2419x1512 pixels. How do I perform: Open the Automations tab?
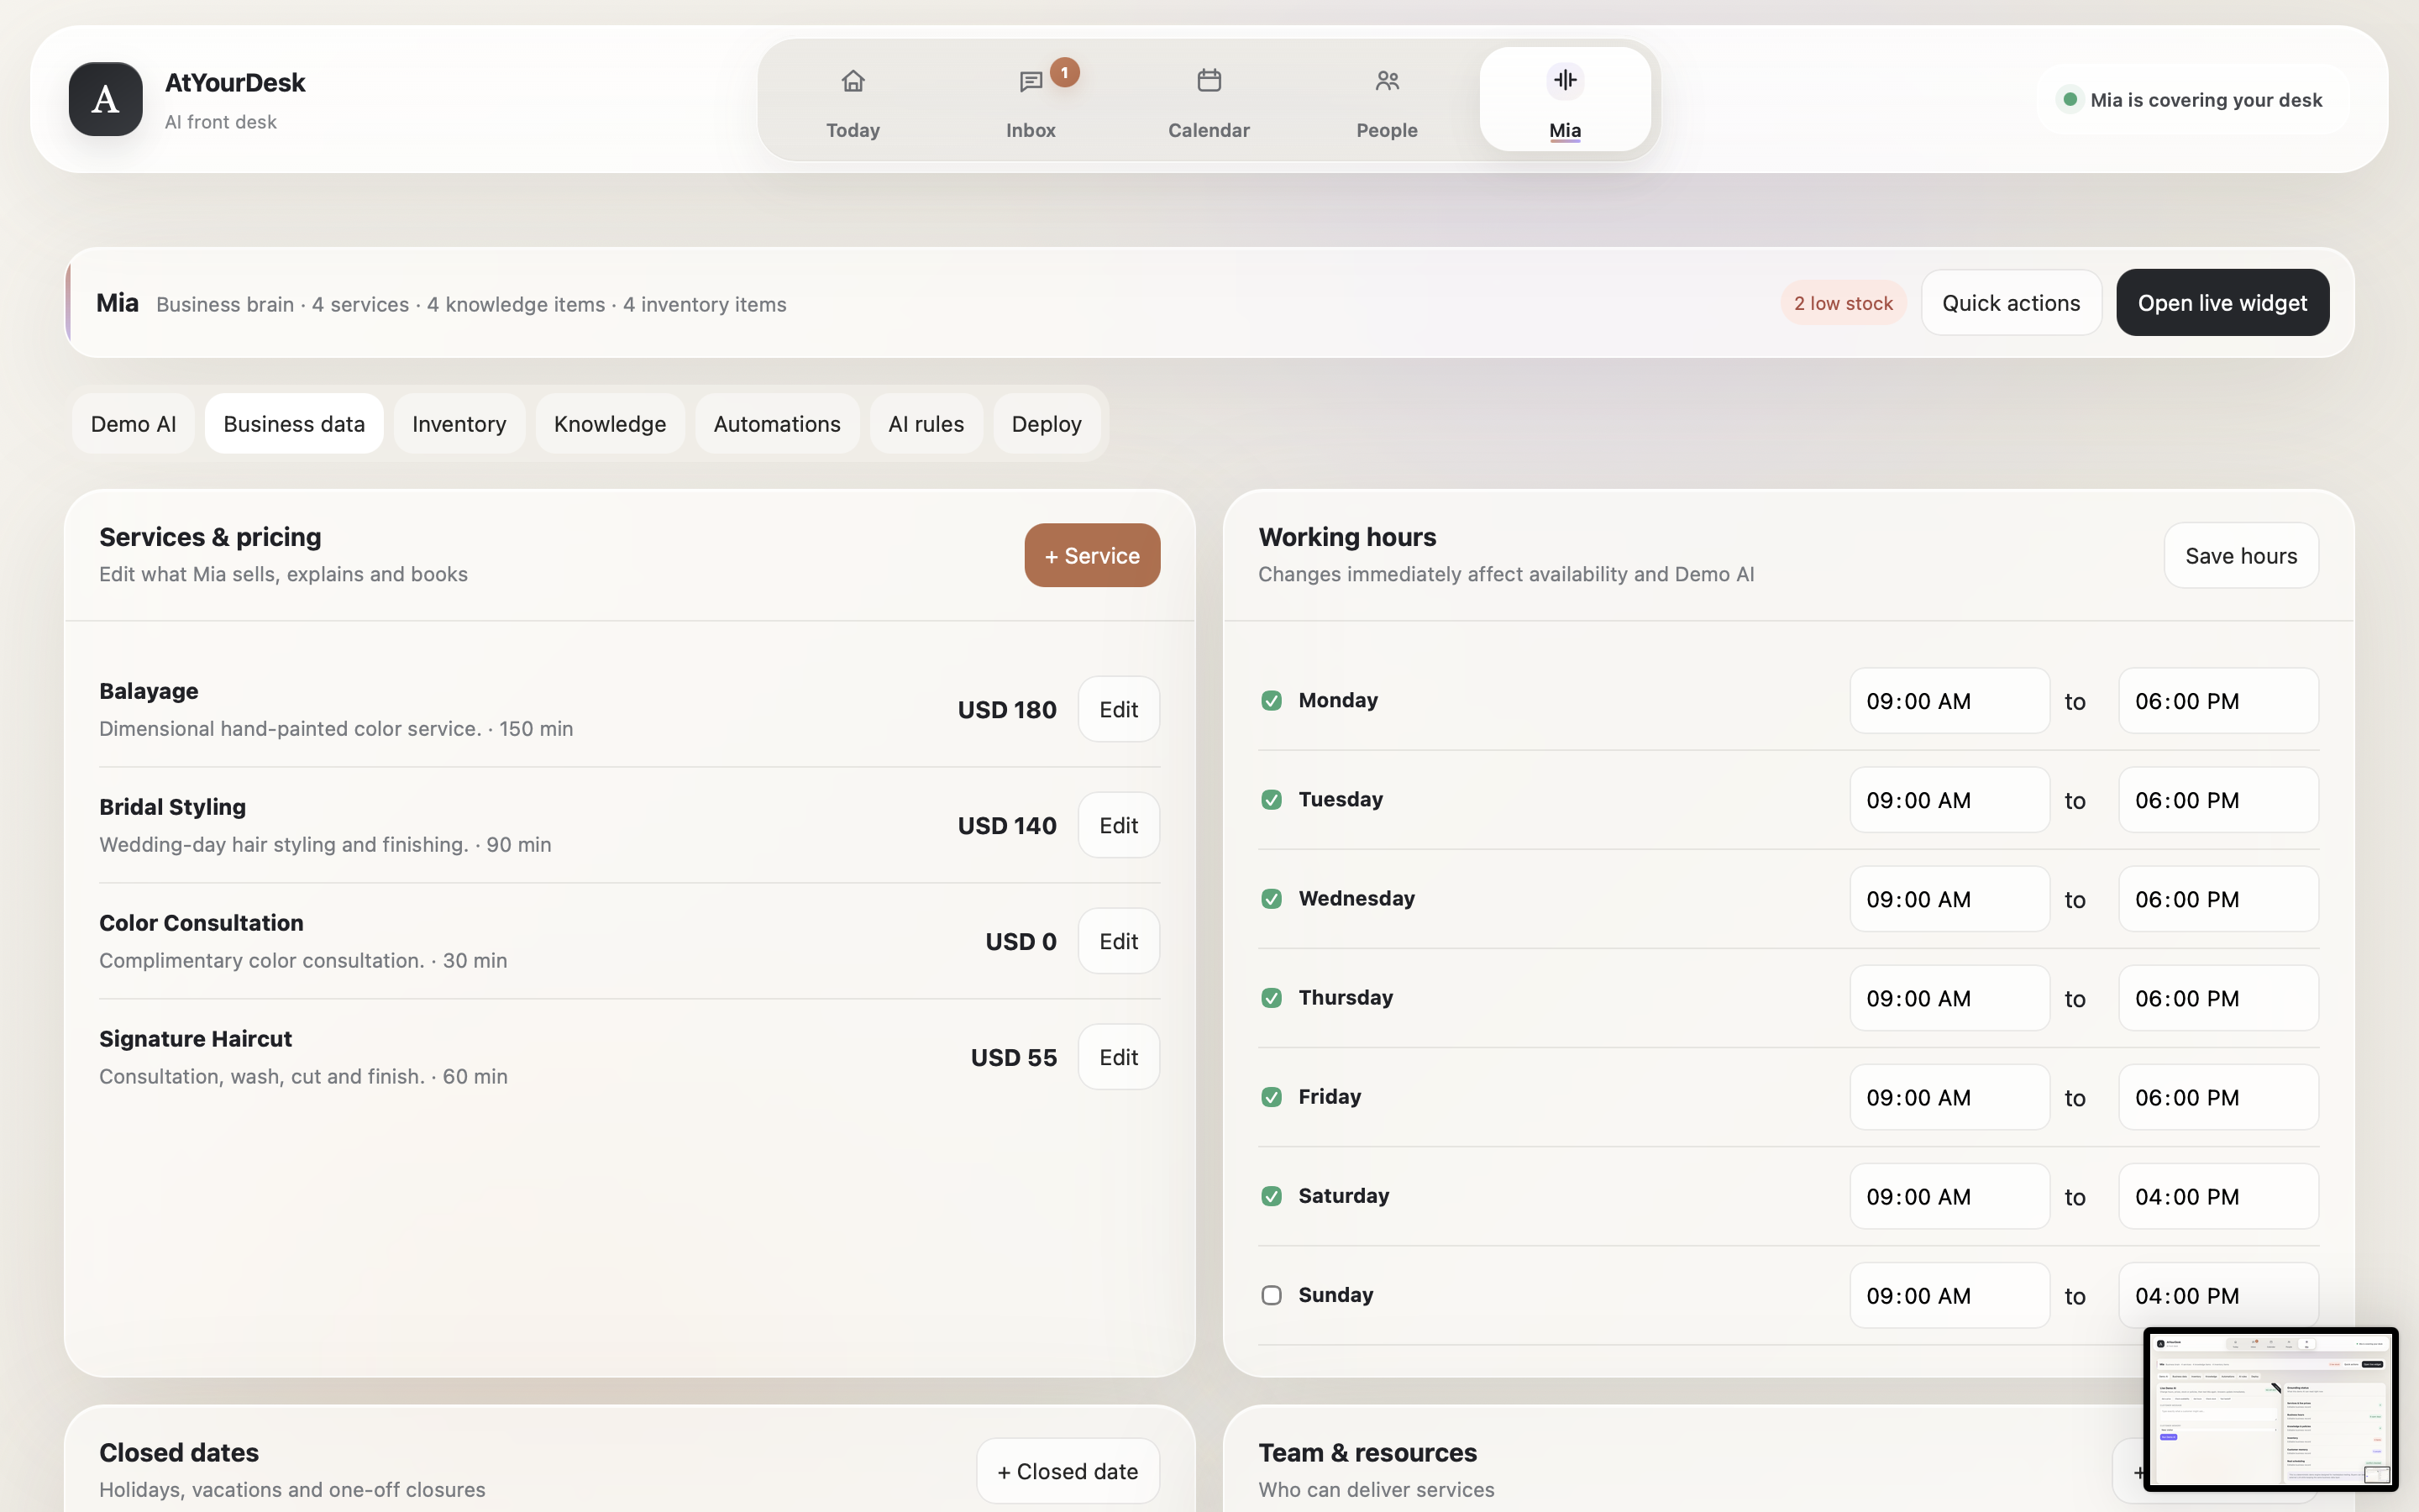click(x=777, y=423)
